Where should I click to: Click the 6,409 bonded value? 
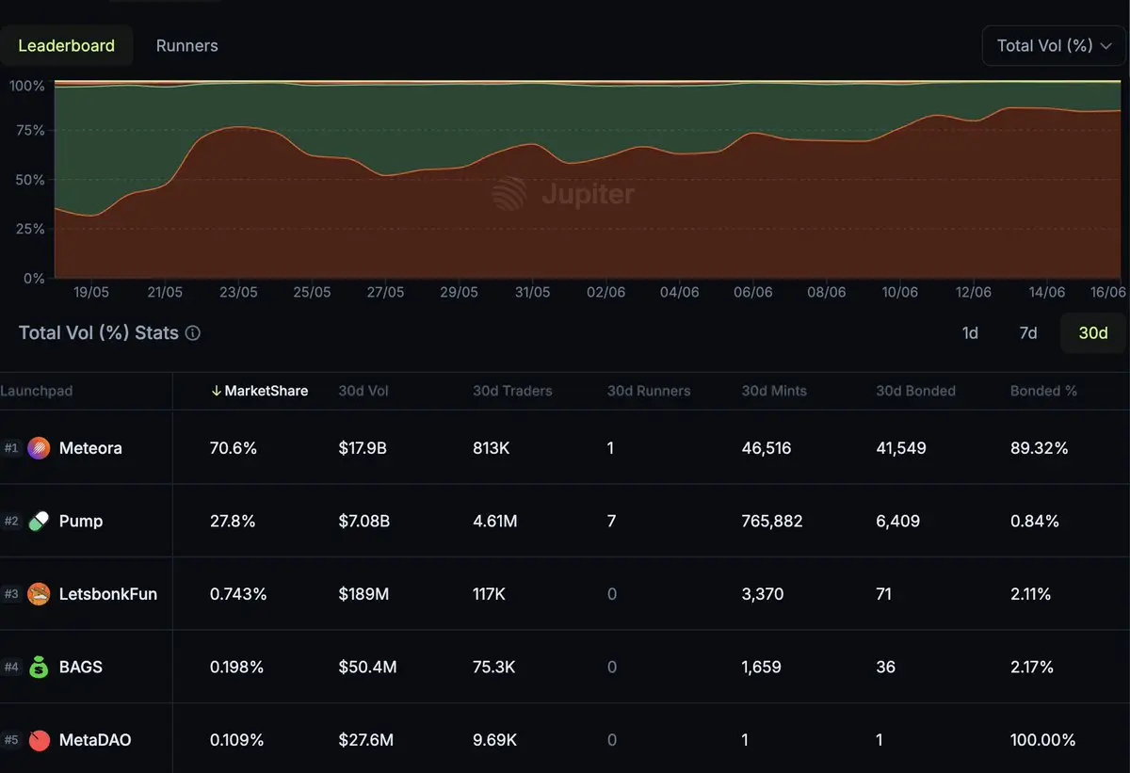tap(898, 521)
